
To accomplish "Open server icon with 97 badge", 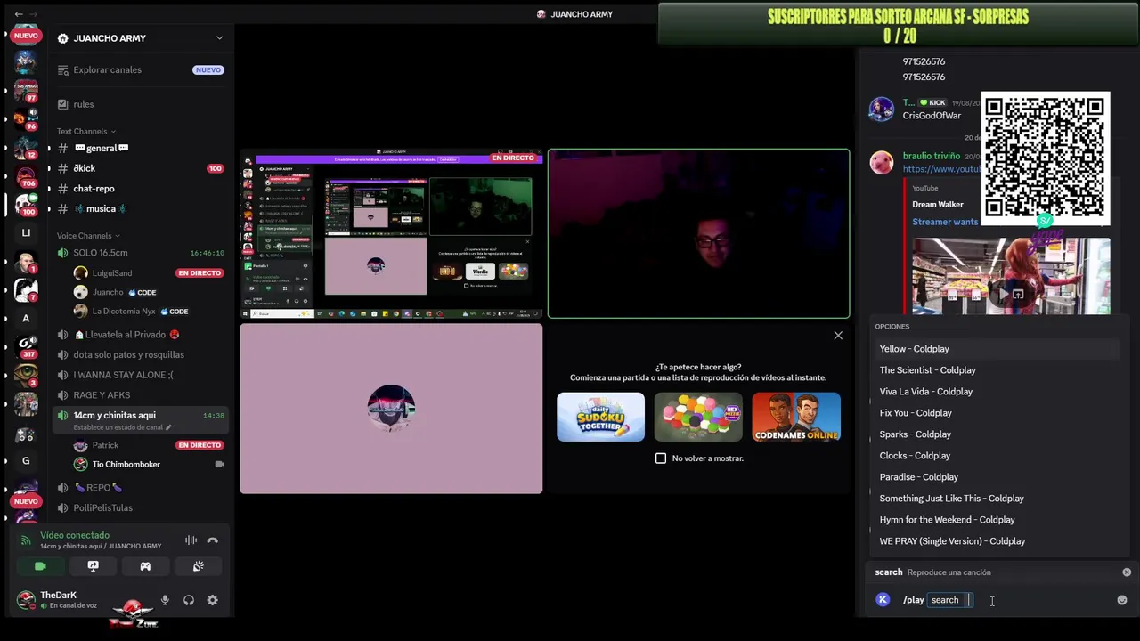I will coord(26,91).
